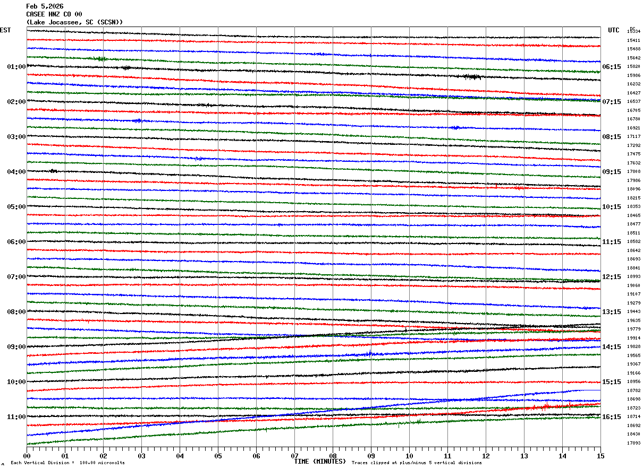Click the EST time label "04:00"
Image resolution: width=643 pixels, height=470 pixels.
16,172
